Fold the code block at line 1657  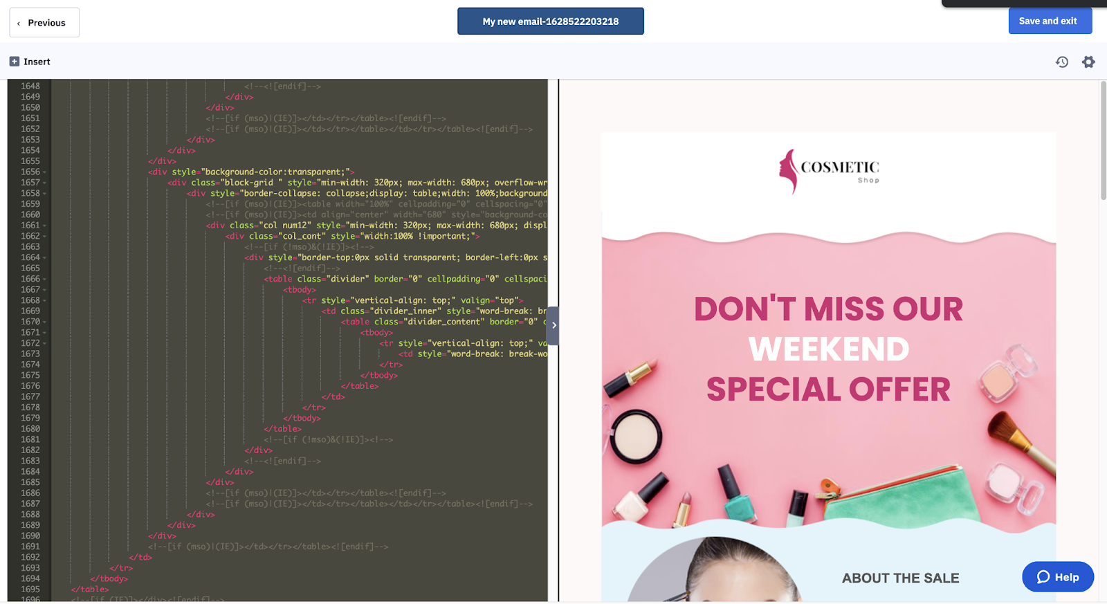(x=45, y=183)
